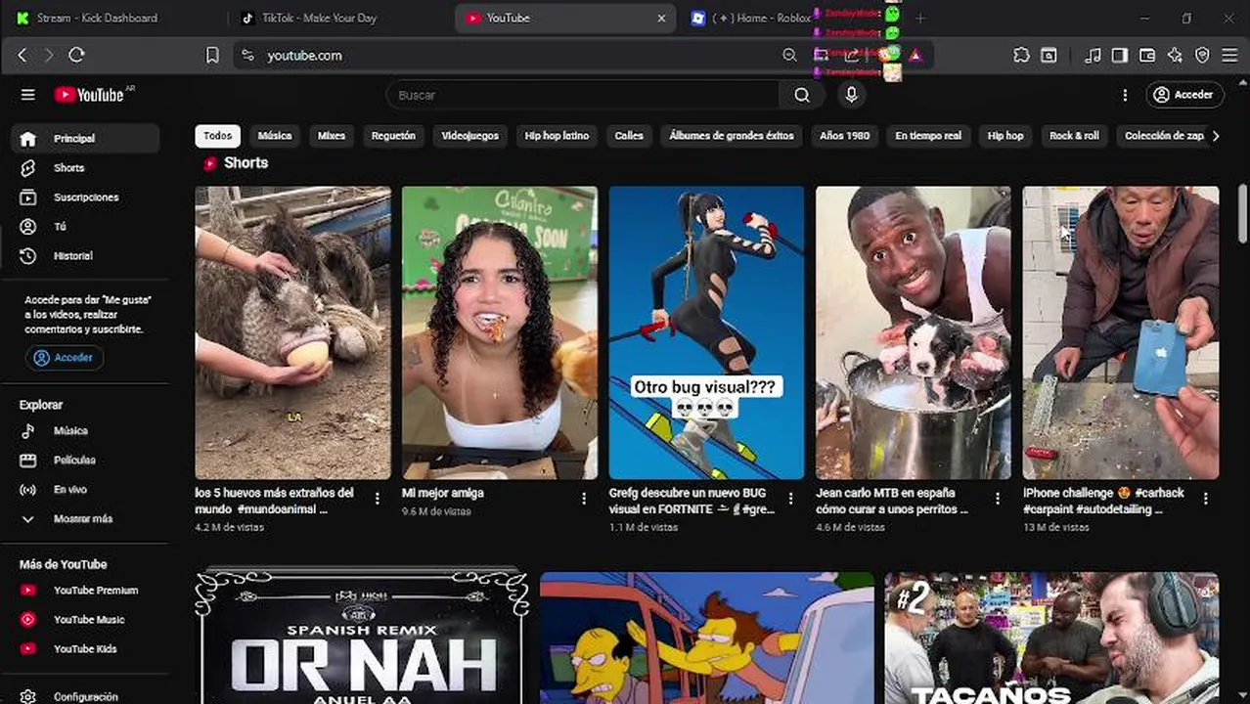Expand Mostrar más under Explorar
Screen dimensions: 1250x704
pyautogui.click(x=86, y=519)
